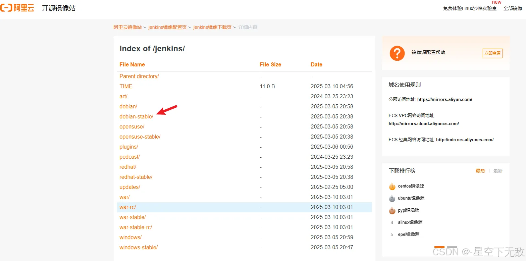Screen dimensions: 526x261
Task: Click the Index of /jenkins/ heading
Action: tap(152, 49)
